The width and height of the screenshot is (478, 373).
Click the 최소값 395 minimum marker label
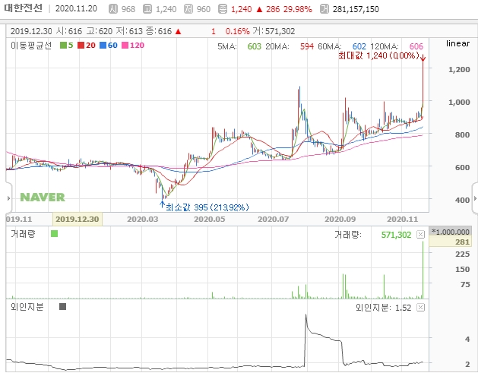pyautogui.click(x=207, y=207)
